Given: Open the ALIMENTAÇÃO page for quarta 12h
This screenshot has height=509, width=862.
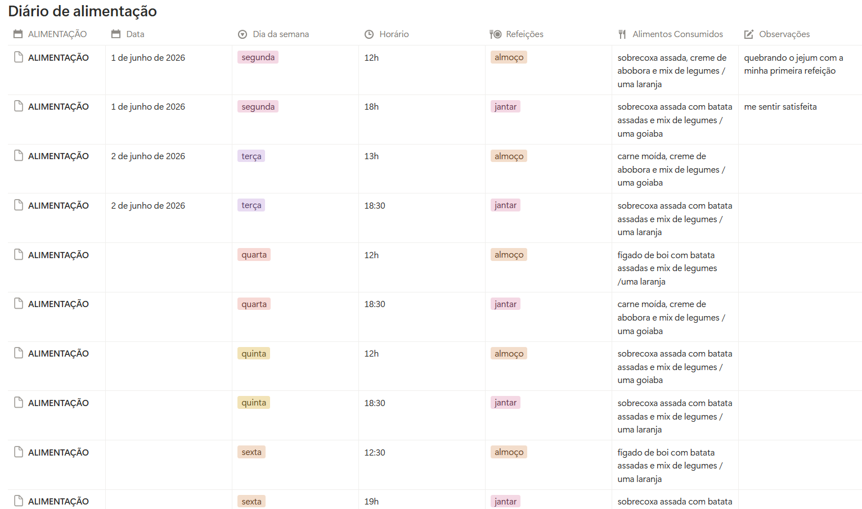Looking at the screenshot, I should coord(59,255).
